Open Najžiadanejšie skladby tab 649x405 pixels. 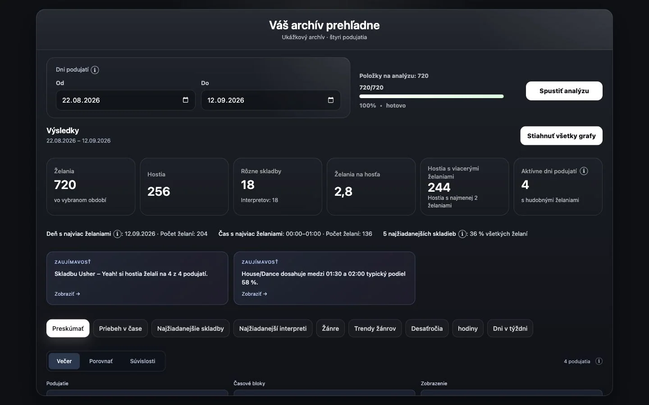tap(191, 328)
